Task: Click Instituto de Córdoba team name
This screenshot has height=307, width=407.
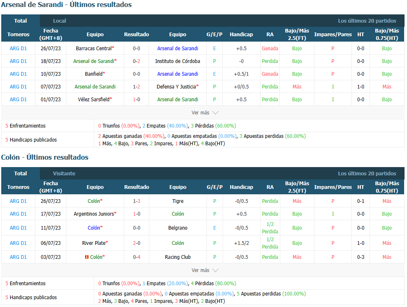Action: click(x=177, y=61)
